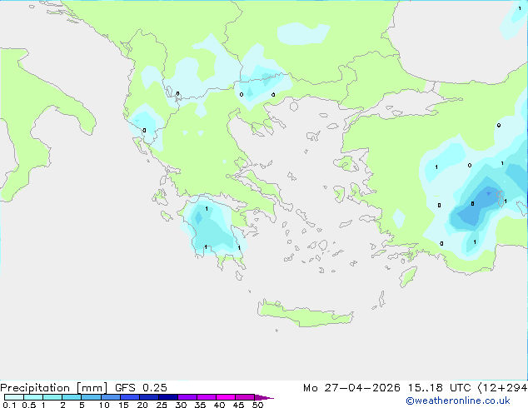This screenshot has height=408, width=528.
Task: Click the '(12+294' forecast run text
Action: click(x=502, y=388)
